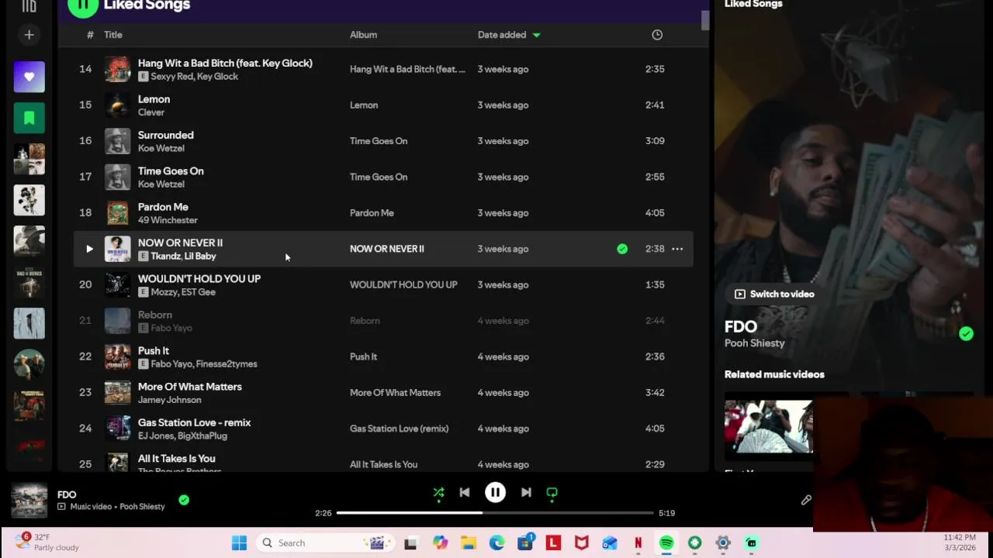Select song row Pardon Me
This screenshot has height=558, width=993.
pos(383,213)
